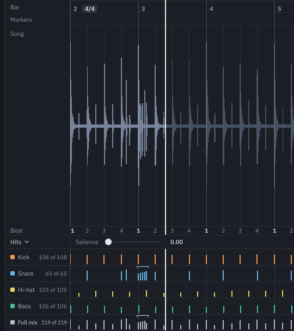Toggle the gray Full mix color swatch

tap(13, 322)
